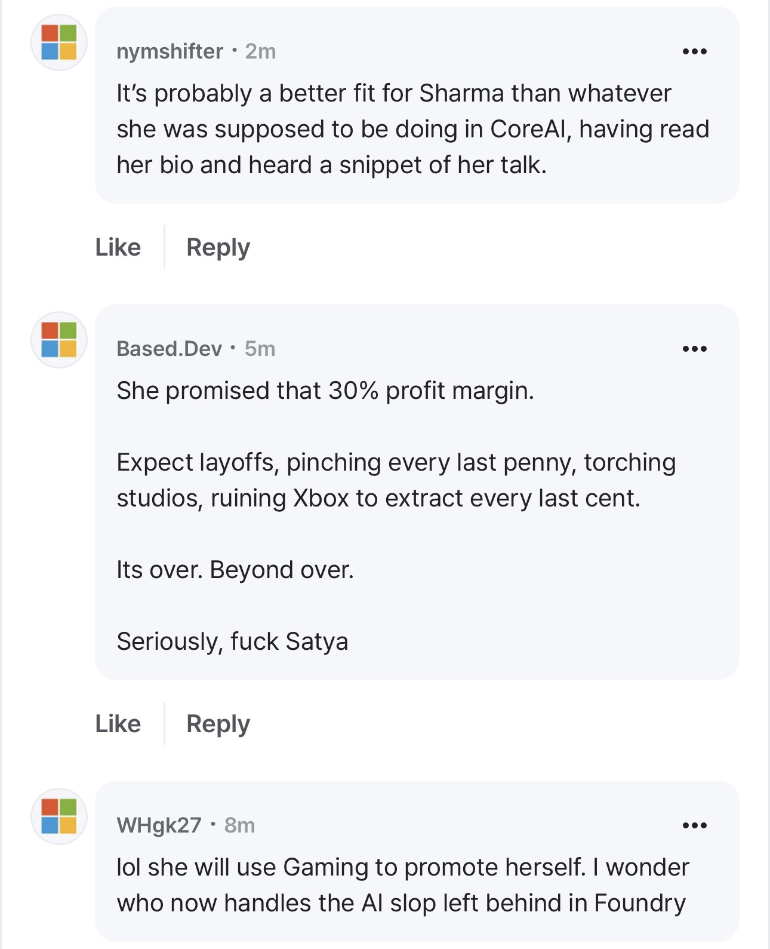This screenshot has width=770, height=949.
Task: Open more options on WHgk27's comment
Action: click(695, 825)
